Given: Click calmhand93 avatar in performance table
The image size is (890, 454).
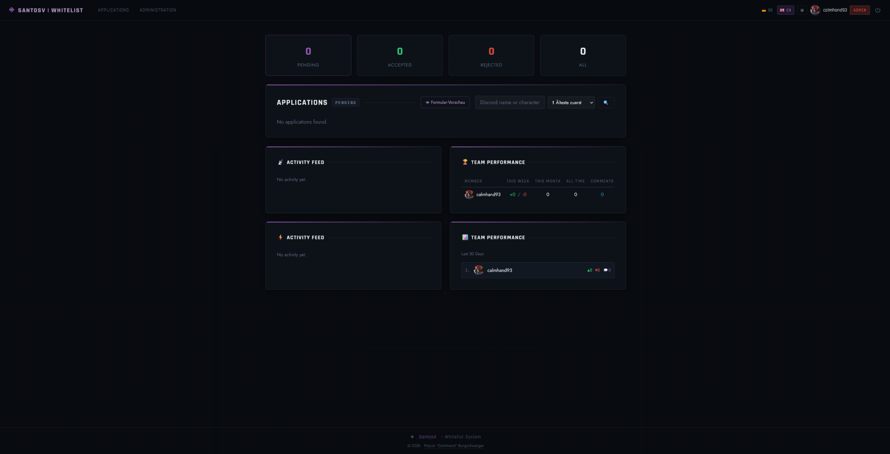Looking at the screenshot, I should pos(469,195).
